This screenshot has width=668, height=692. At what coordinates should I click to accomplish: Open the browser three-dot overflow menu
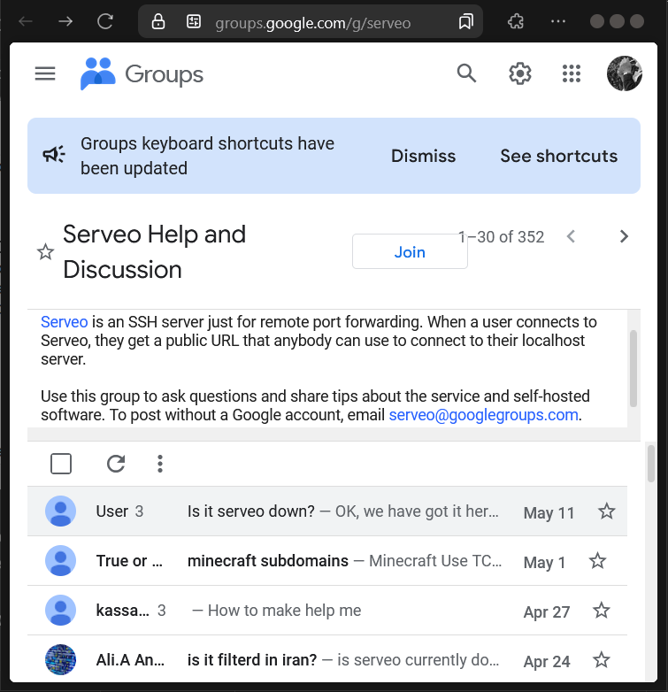[x=558, y=21]
